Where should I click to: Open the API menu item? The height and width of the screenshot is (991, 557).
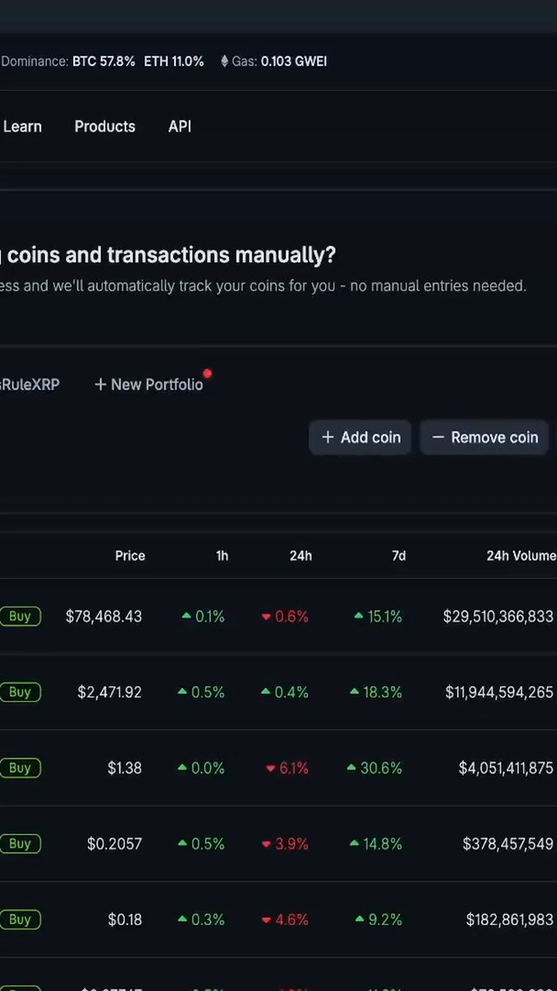180,126
